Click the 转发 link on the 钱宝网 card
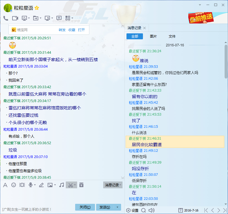Screen dimensions: 228x214 pyautogui.click(x=62, y=30)
